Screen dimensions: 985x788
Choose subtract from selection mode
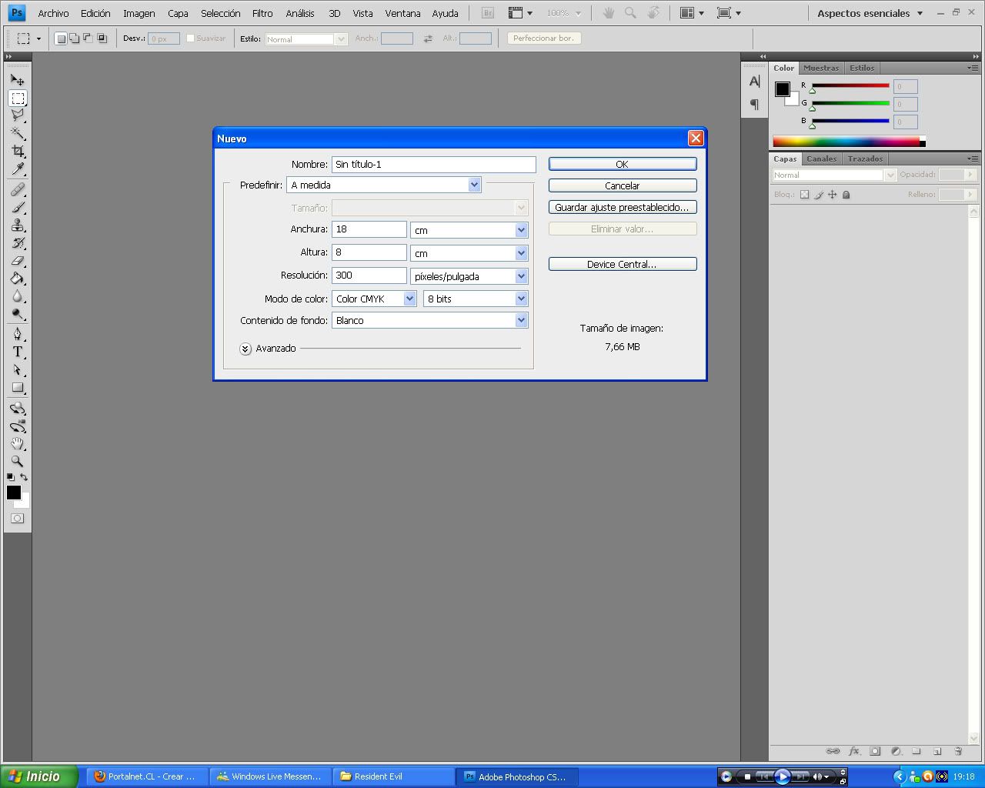click(88, 38)
